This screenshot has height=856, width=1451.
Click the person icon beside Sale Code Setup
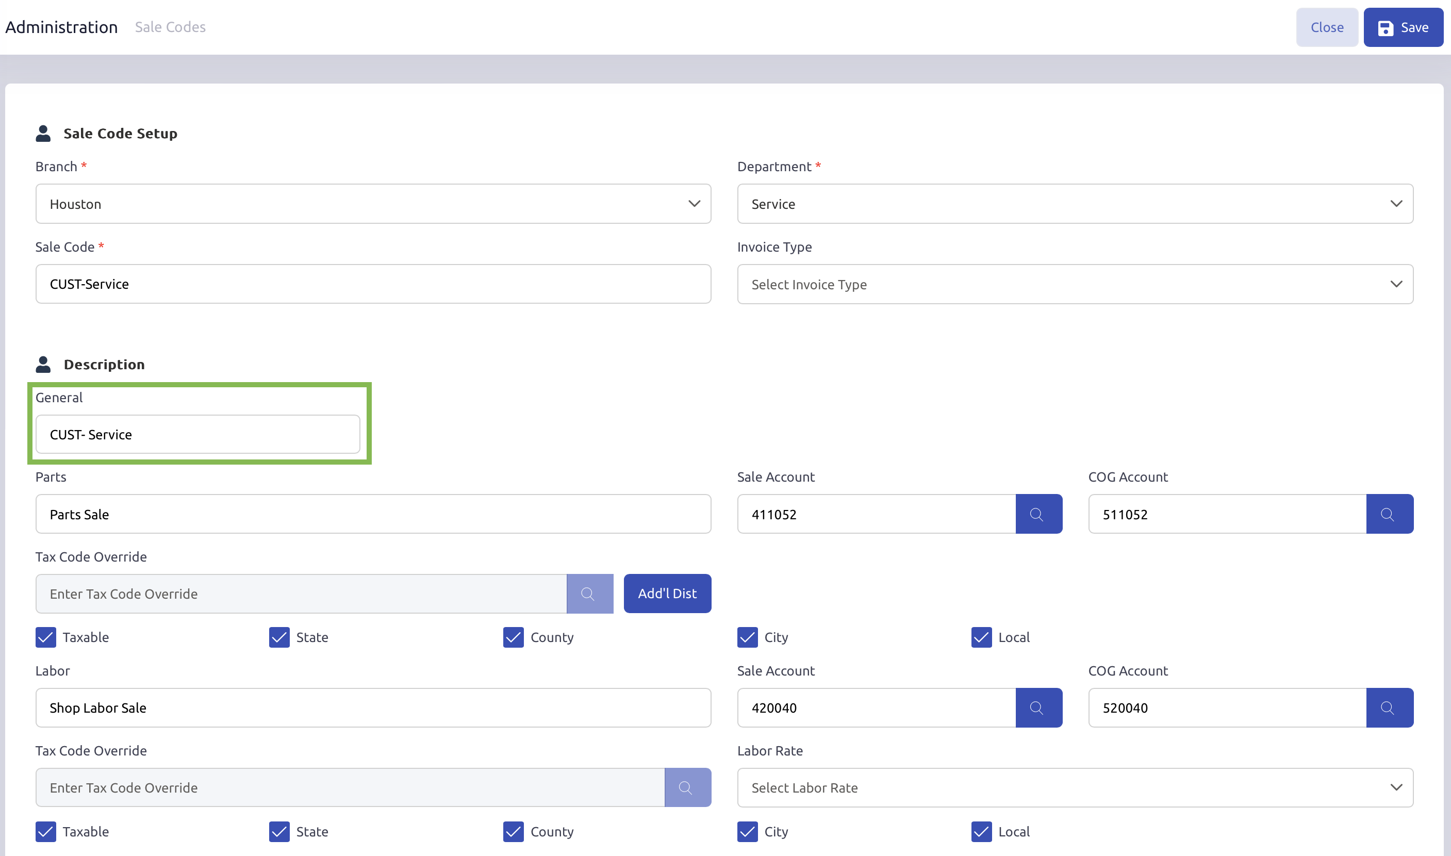click(x=43, y=133)
